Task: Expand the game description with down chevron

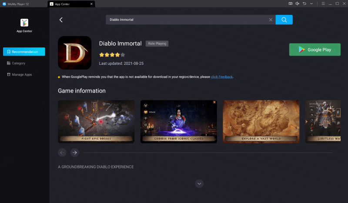Action: point(199,184)
